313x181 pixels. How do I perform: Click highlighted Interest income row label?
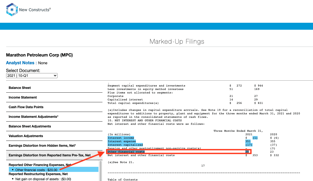121,138
